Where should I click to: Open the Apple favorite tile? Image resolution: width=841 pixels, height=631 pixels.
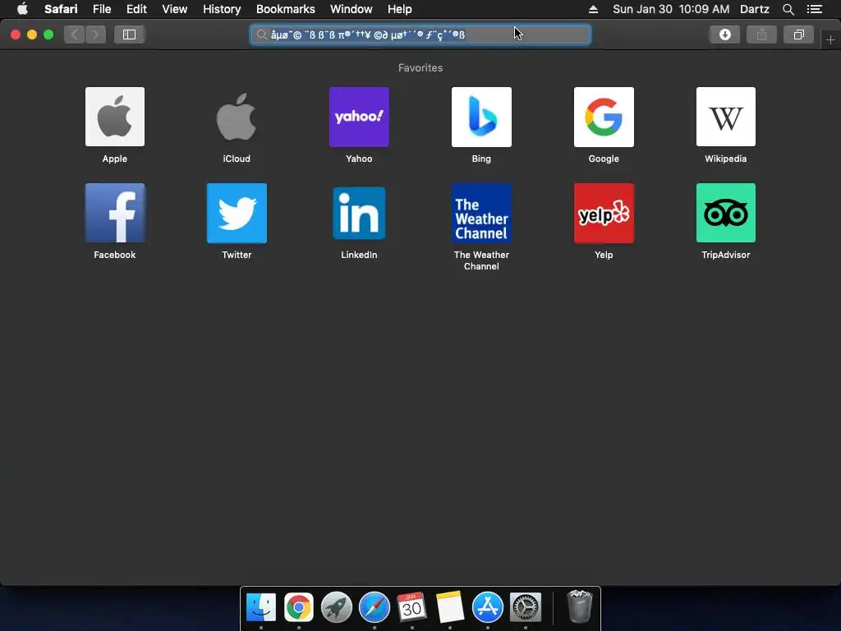tap(115, 117)
